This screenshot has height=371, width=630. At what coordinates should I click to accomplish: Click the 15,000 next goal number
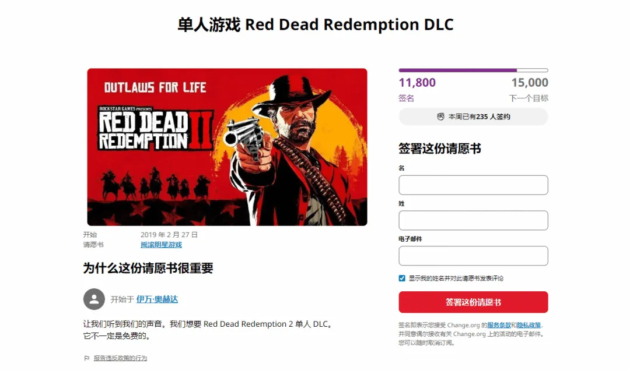click(530, 83)
